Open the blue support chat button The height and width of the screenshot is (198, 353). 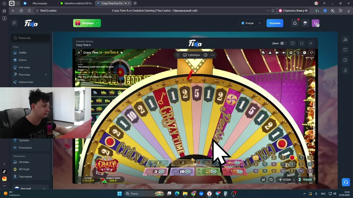[346, 182]
